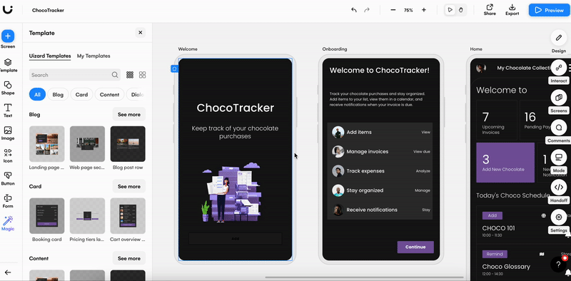Open the Magic wand tool
This screenshot has width=571, height=281.
point(8,220)
